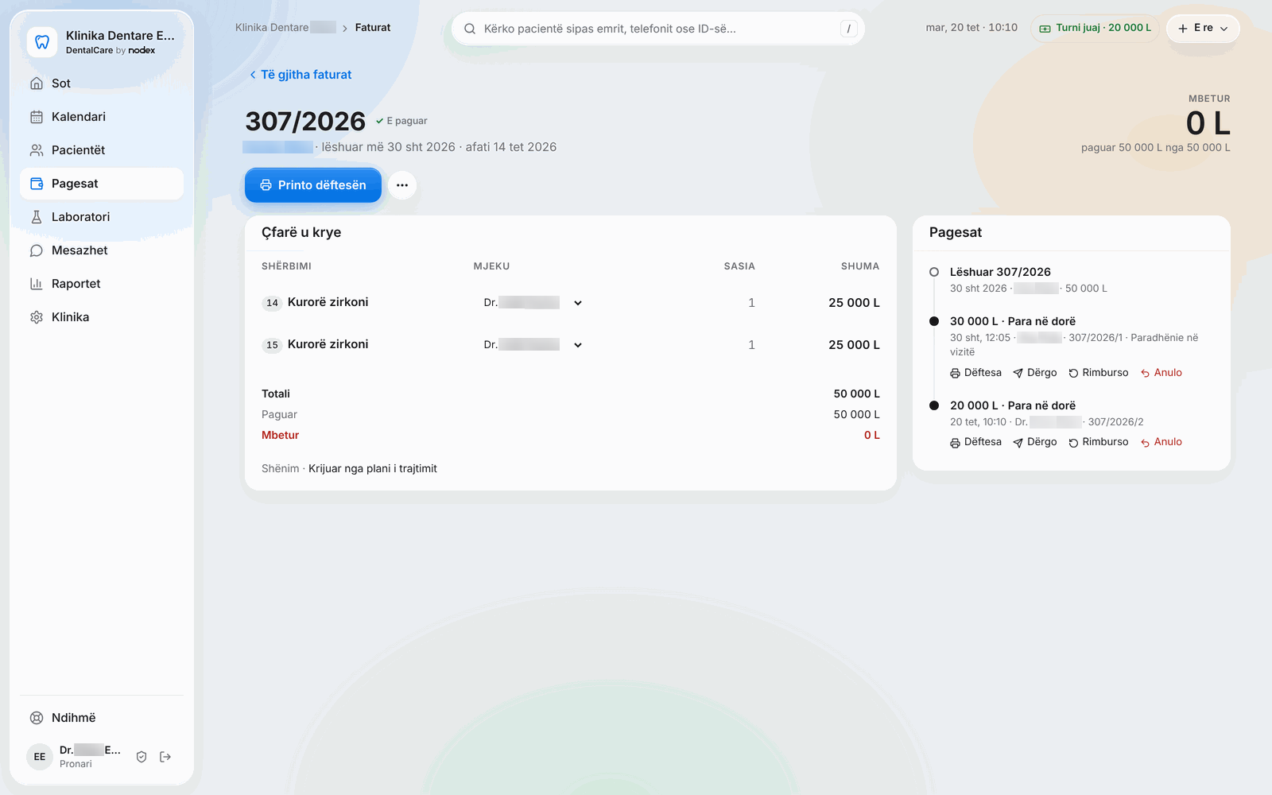Click the Mbetur 0 L total row
The height and width of the screenshot is (795, 1272).
pos(571,436)
